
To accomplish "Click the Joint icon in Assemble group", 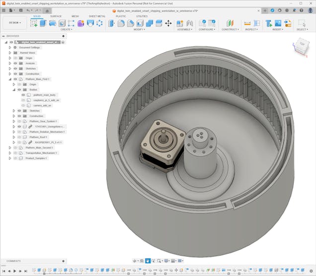I will tap(189, 23).
